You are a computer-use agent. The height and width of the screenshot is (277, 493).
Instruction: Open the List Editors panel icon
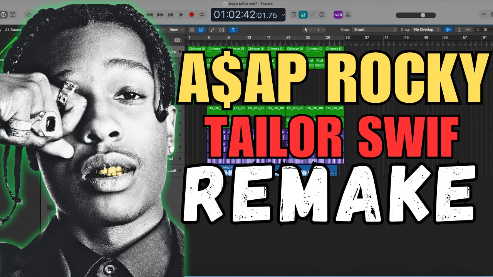point(483,15)
